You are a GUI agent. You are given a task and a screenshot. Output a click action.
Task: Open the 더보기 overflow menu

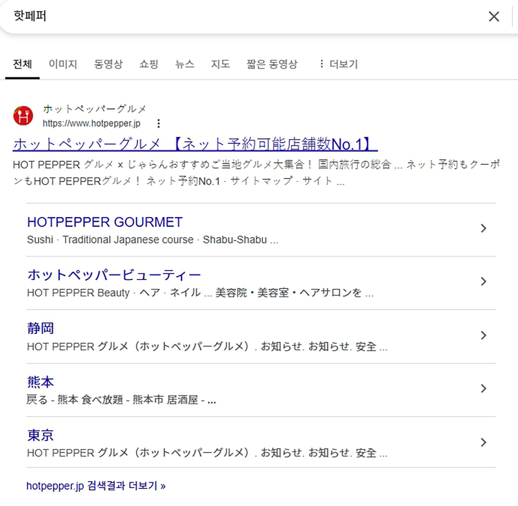pos(343,64)
